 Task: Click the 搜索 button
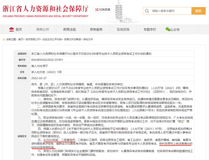click(199, 11)
